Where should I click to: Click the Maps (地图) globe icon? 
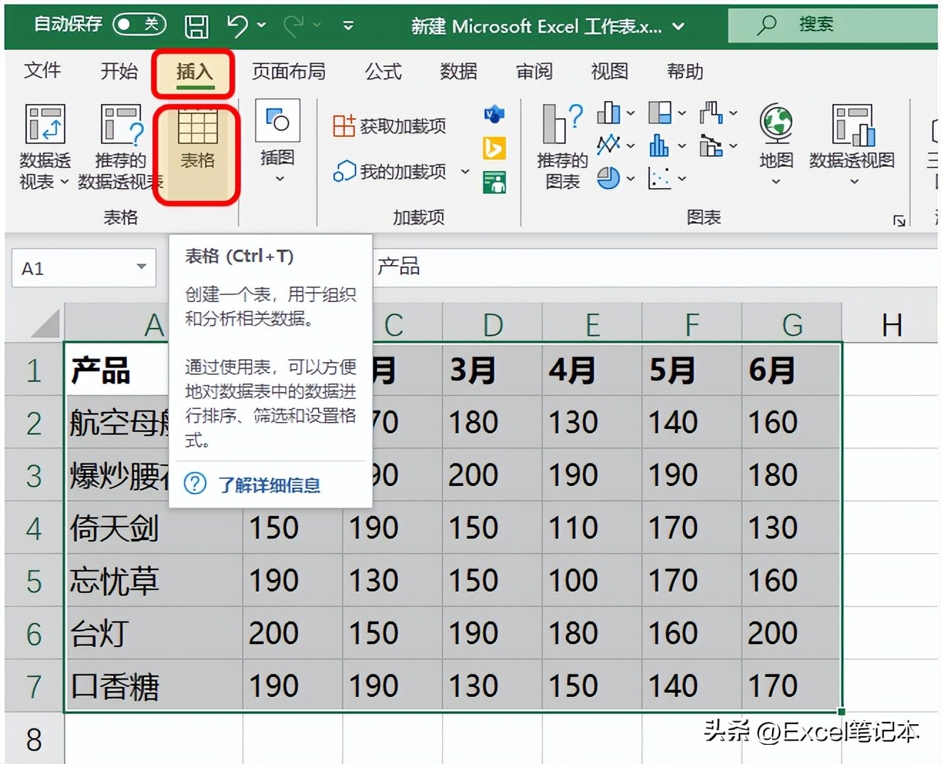point(776,123)
